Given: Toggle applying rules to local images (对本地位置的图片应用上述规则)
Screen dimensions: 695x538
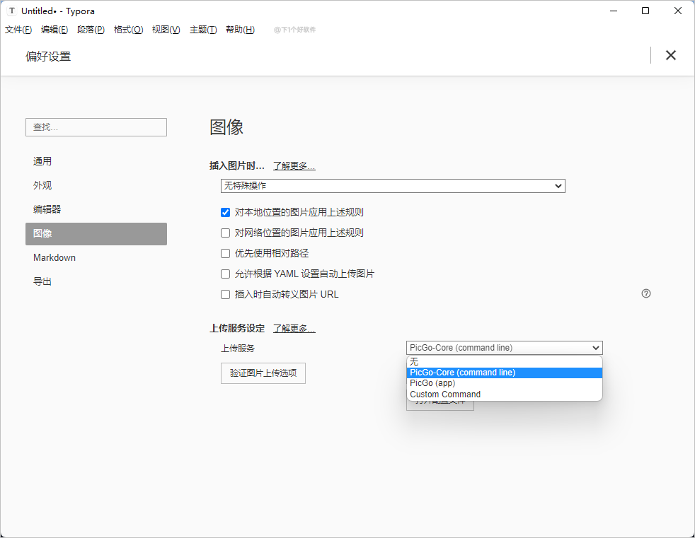Looking at the screenshot, I should [225, 213].
